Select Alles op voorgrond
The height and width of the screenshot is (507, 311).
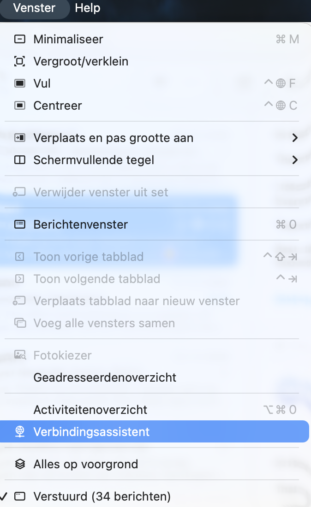(x=85, y=464)
